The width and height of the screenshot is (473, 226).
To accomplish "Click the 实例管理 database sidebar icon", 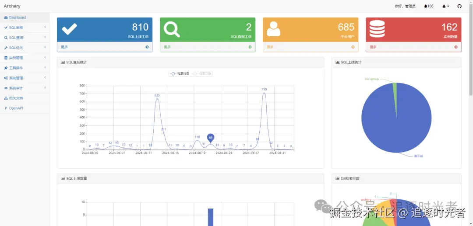I will point(6,58).
